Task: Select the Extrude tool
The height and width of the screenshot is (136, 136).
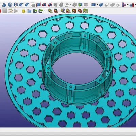Action: [4, 5]
